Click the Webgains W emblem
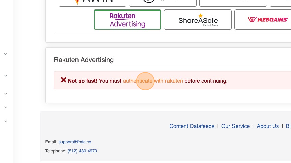 pyautogui.click(x=252, y=20)
